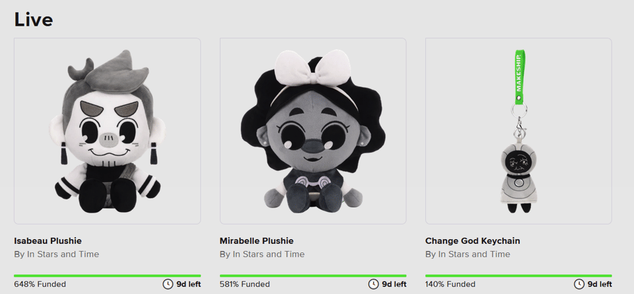Select the 140% Funded label
Screen dimensions: 634x294
450,284
